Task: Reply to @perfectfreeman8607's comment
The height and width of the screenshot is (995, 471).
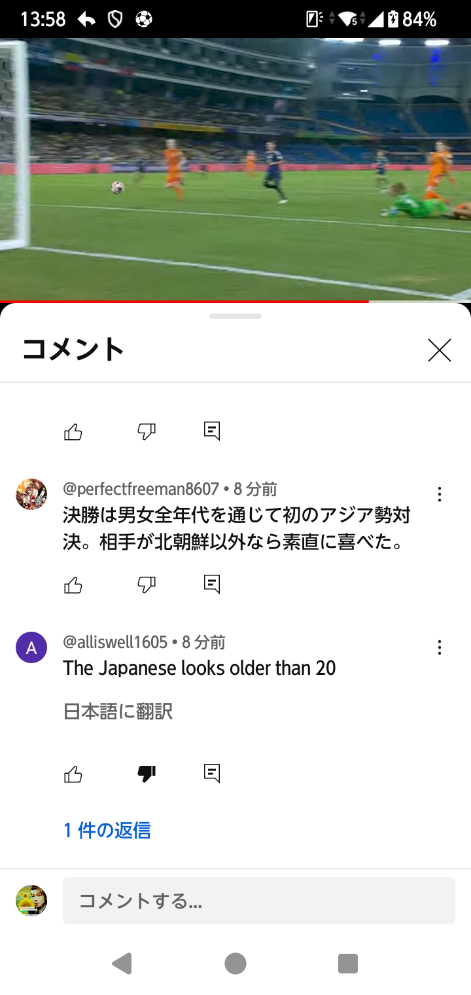Action: 212,585
